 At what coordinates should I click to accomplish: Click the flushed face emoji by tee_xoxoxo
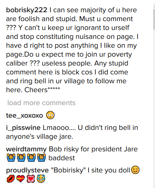click(50, 115)
